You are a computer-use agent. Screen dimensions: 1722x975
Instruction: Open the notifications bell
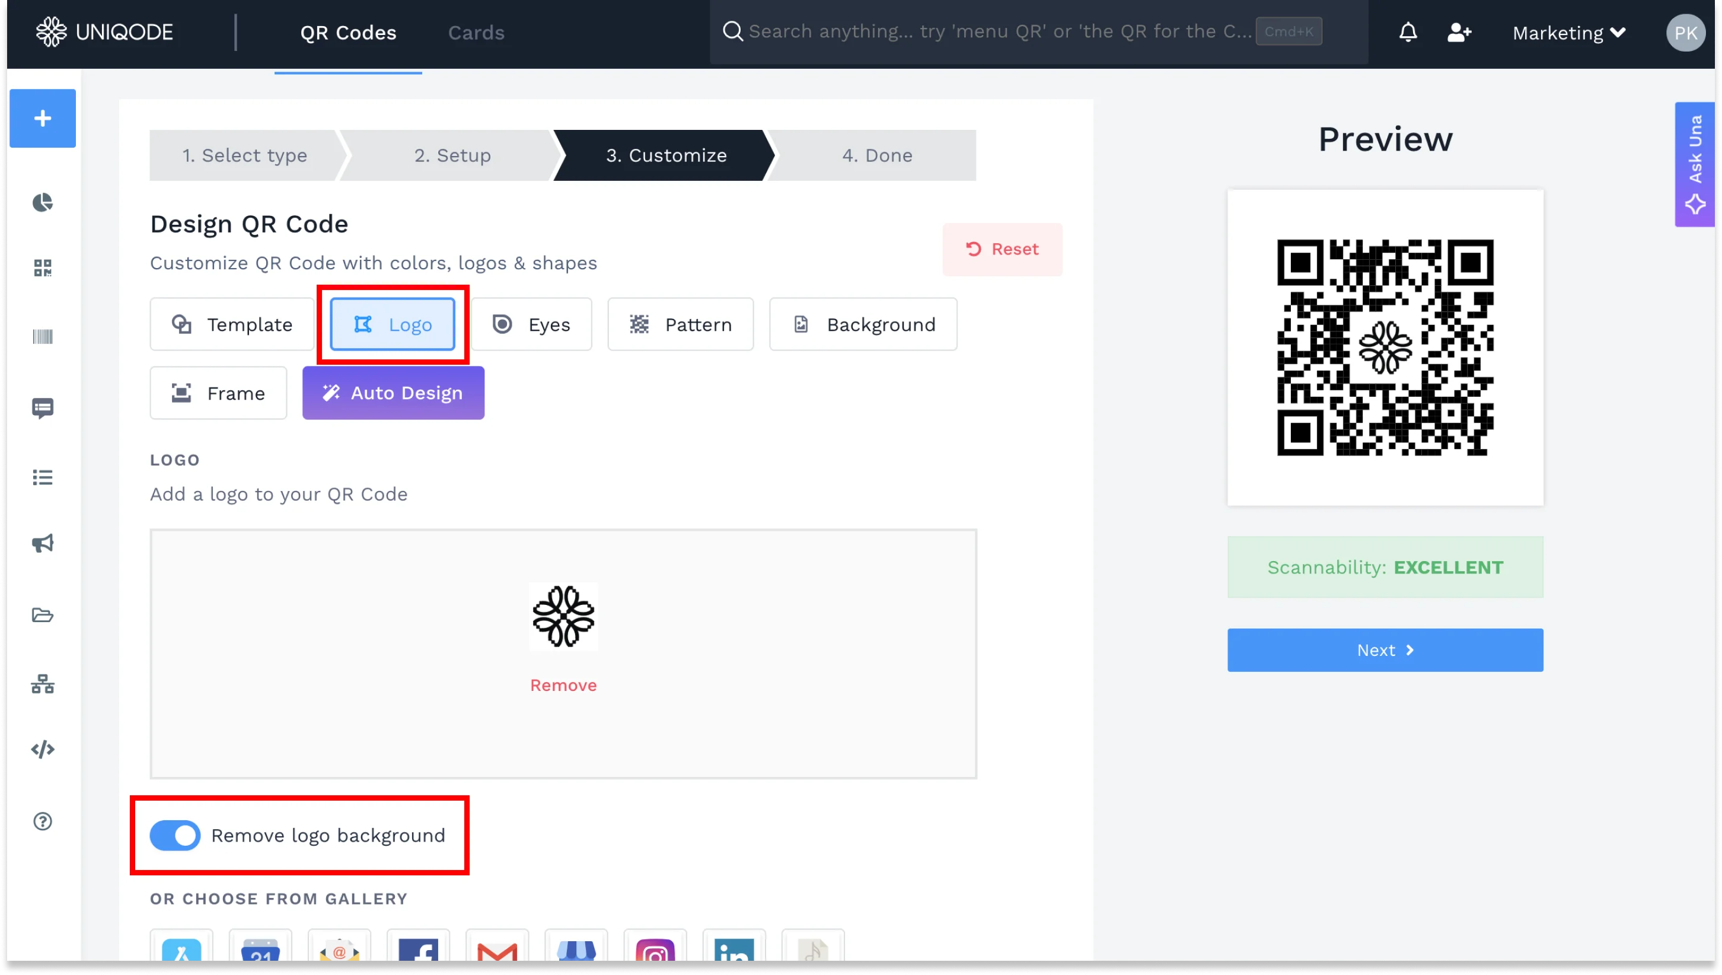pos(1407,32)
